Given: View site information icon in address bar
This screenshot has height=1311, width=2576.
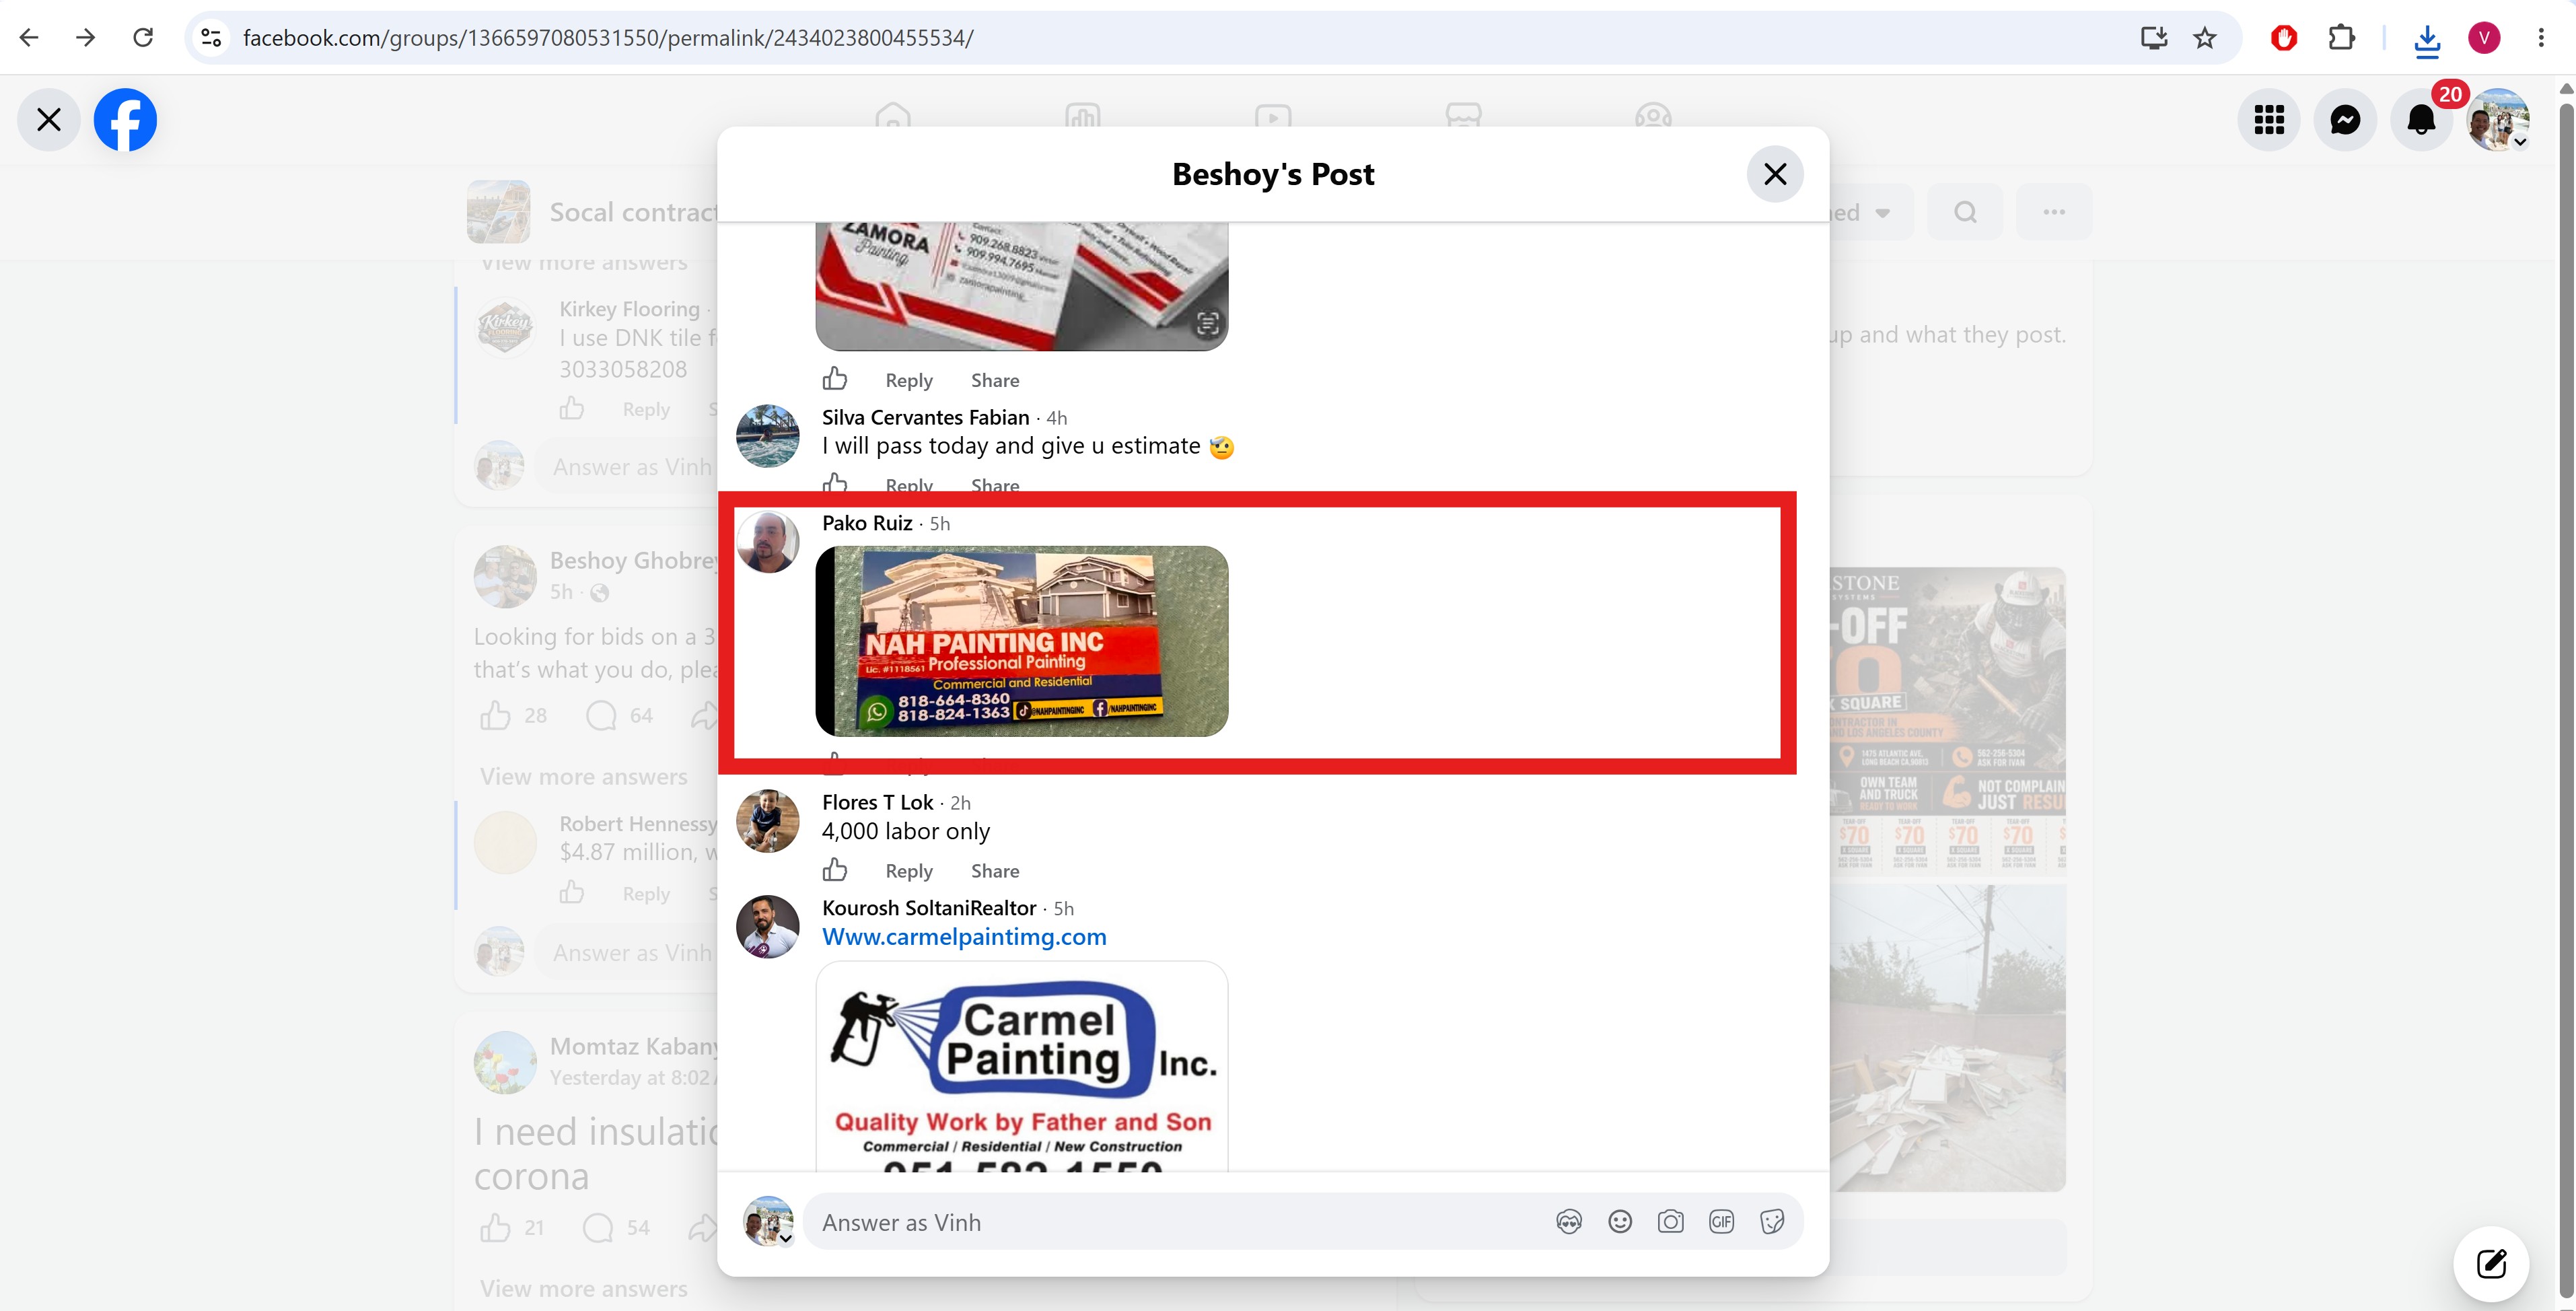Looking at the screenshot, I should pyautogui.click(x=211, y=38).
